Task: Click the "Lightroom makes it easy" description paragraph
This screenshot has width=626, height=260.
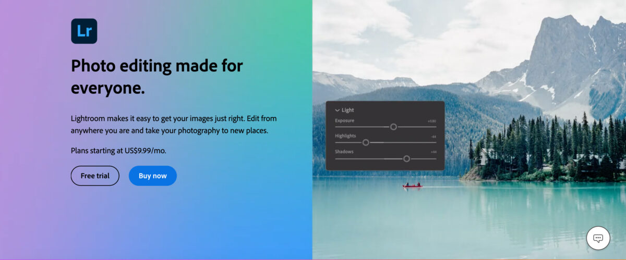Action: (x=174, y=125)
